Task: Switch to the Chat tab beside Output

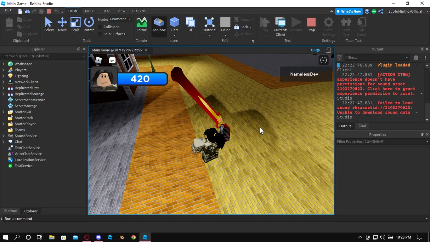Action: point(362,126)
